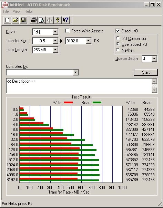Expand the Transfer Size end dropdown 8192.0
Viewport: 163px width, 208px height.
point(88,41)
